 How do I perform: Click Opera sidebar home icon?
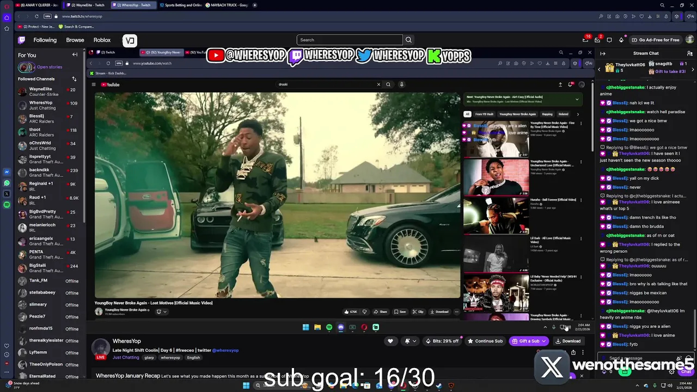[7, 17]
